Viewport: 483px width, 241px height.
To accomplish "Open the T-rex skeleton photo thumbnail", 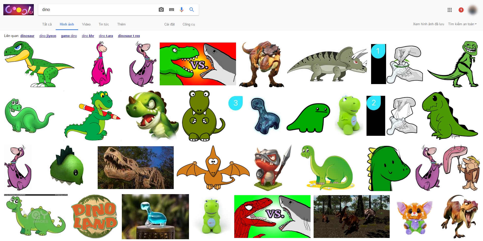I will [136, 167].
